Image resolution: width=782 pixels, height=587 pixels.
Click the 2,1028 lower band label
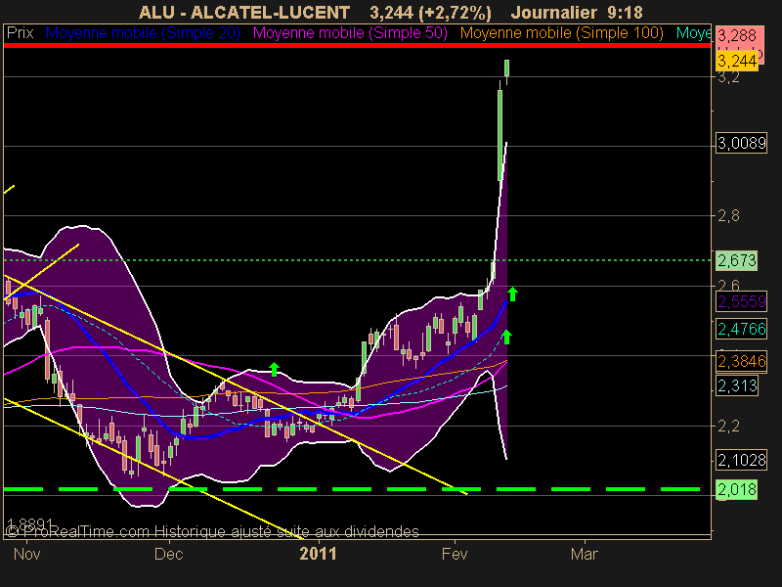(x=741, y=460)
